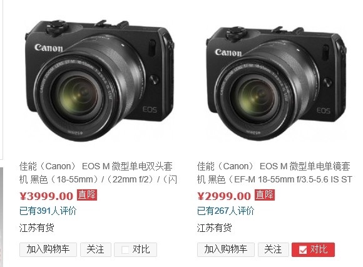The image size is (363, 267).
Task: Click 关注 under the ¥2999.00 camera
Action: 274,249
